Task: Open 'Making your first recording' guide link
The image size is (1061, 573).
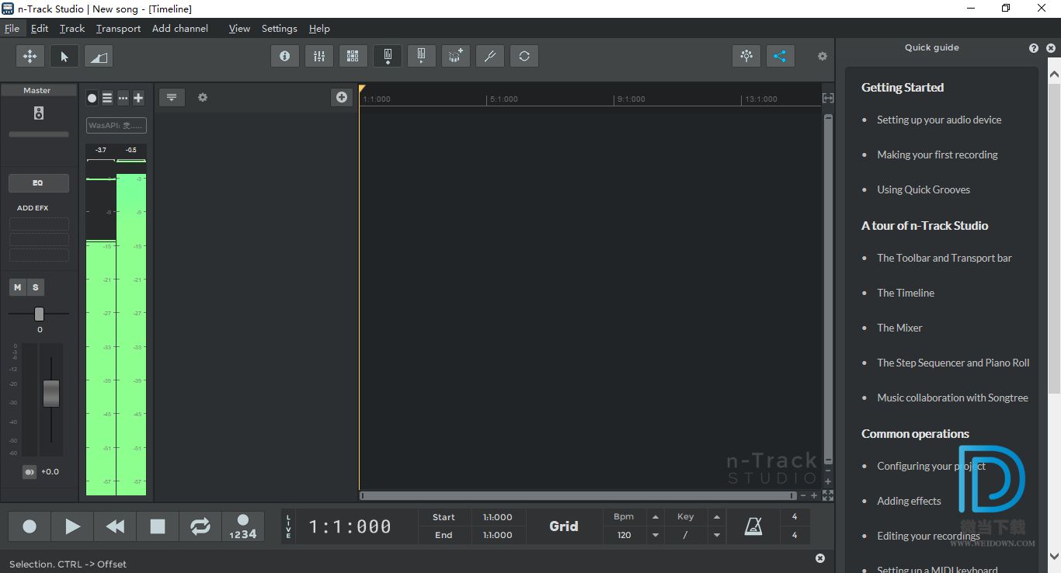Action: [x=938, y=155]
